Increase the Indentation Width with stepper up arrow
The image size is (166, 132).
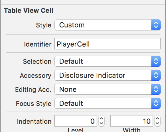coord(157,119)
